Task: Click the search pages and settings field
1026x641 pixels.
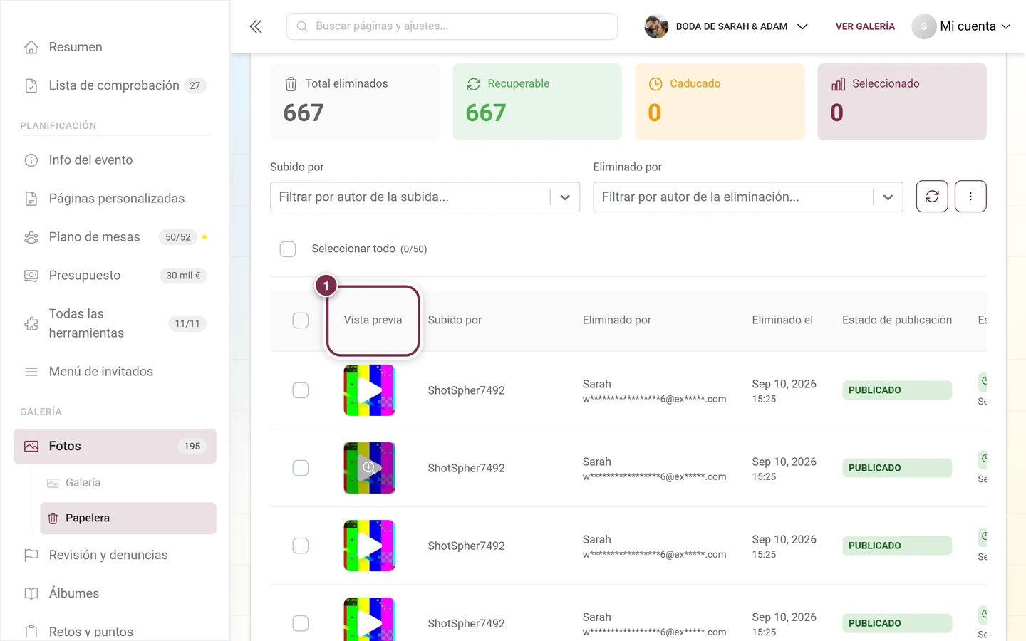Action: 452,26
